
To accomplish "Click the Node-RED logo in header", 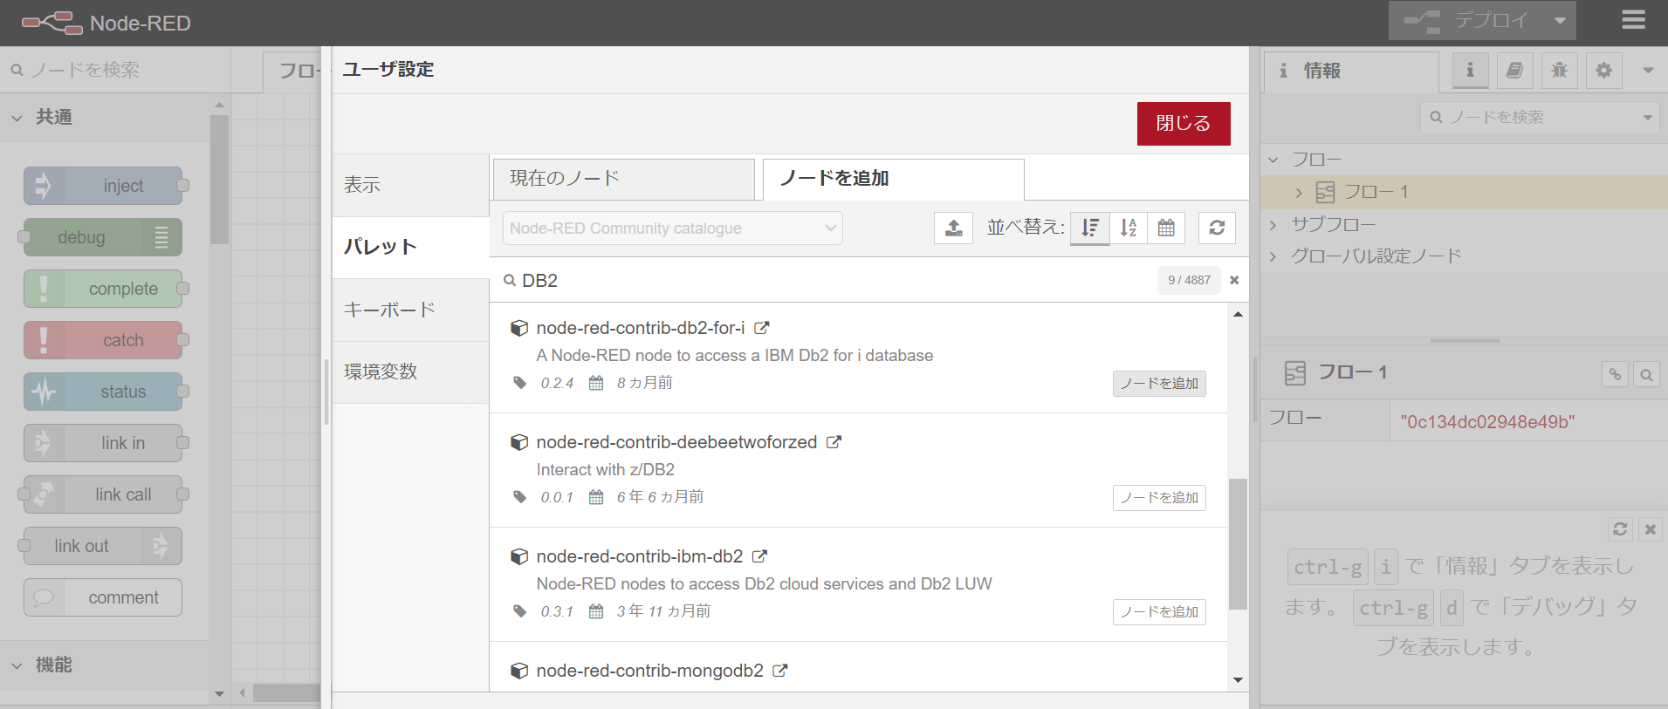I will (x=106, y=23).
